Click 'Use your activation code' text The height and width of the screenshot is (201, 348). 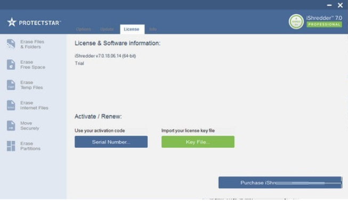click(100, 131)
